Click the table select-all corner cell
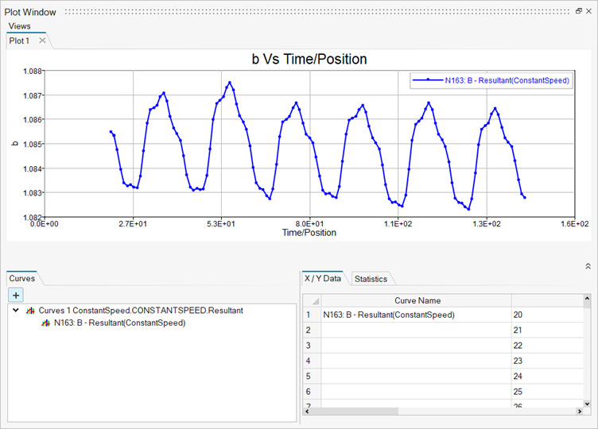 (311, 301)
